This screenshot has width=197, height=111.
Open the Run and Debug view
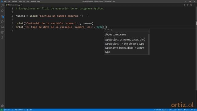2,22
